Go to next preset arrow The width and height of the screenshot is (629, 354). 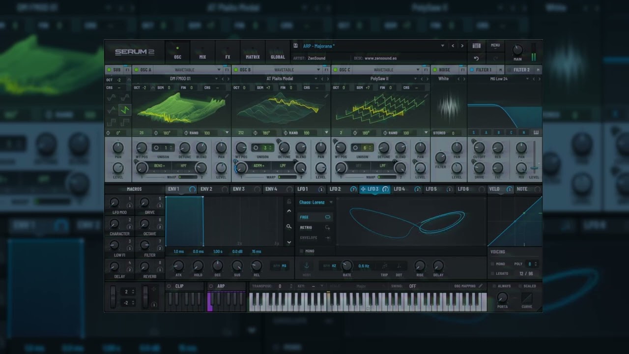[x=462, y=46]
